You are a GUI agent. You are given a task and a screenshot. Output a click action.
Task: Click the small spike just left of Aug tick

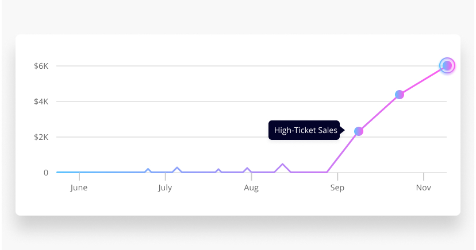click(x=247, y=169)
